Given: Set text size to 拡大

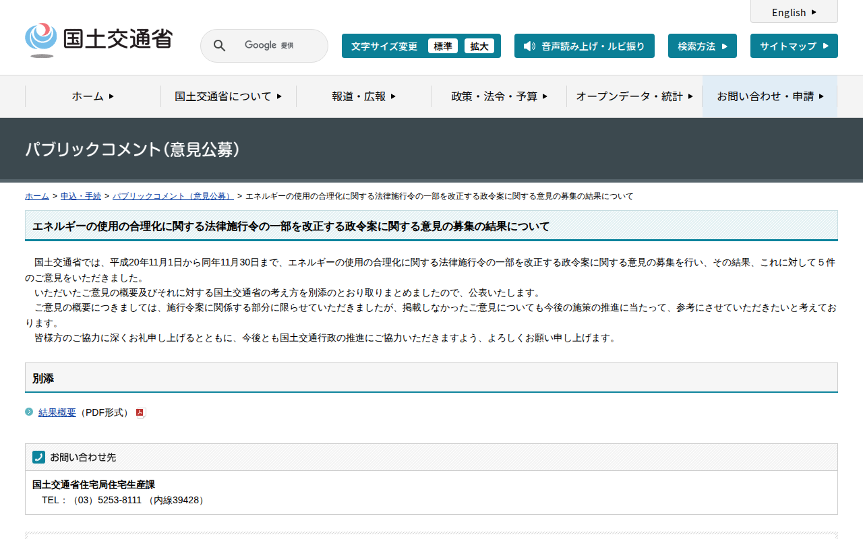Looking at the screenshot, I should (479, 46).
